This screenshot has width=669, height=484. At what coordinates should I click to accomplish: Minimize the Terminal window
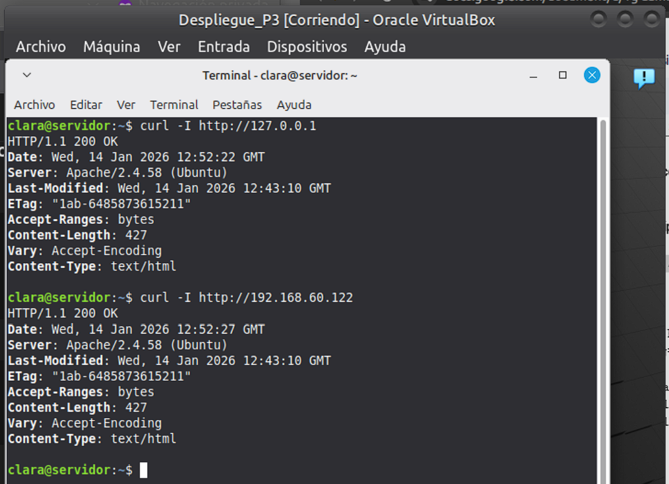pos(533,75)
